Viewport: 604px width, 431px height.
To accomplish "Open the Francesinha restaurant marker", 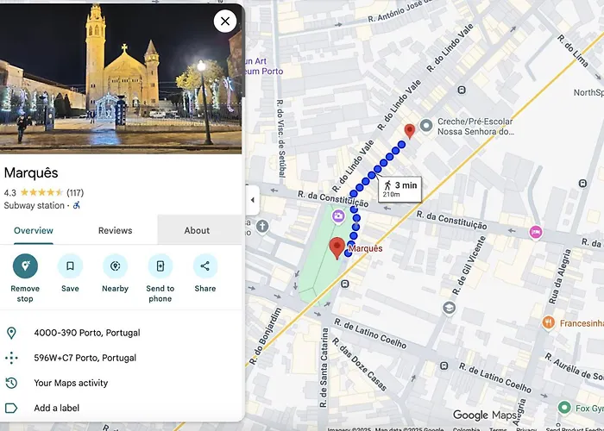I will (548, 323).
